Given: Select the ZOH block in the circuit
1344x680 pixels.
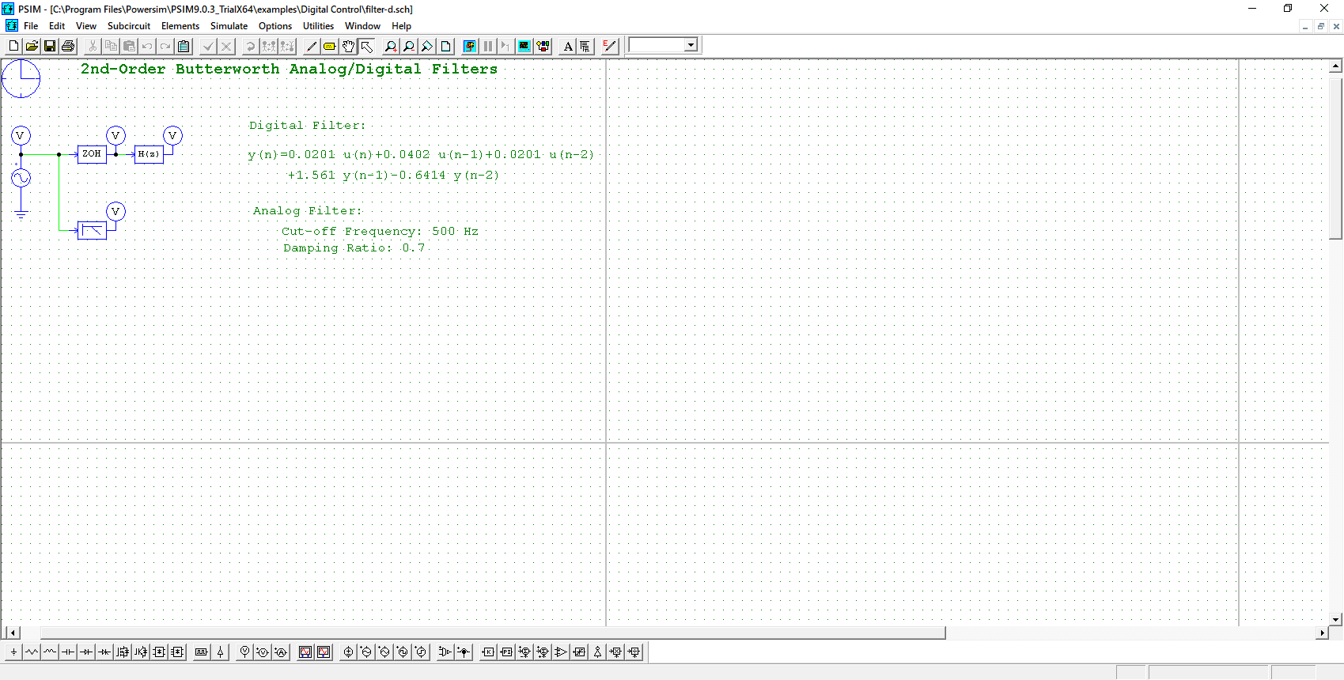Looking at the screenshot, I should [92, 154].
